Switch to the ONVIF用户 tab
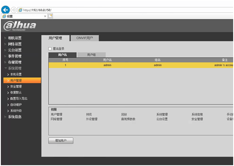Screen dimensions: 234x166 [84, 38]
